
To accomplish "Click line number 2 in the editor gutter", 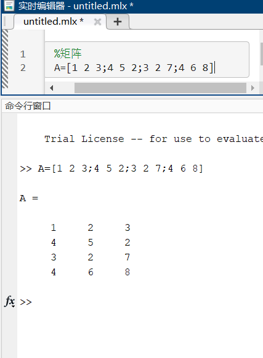I will pos(23,68).
